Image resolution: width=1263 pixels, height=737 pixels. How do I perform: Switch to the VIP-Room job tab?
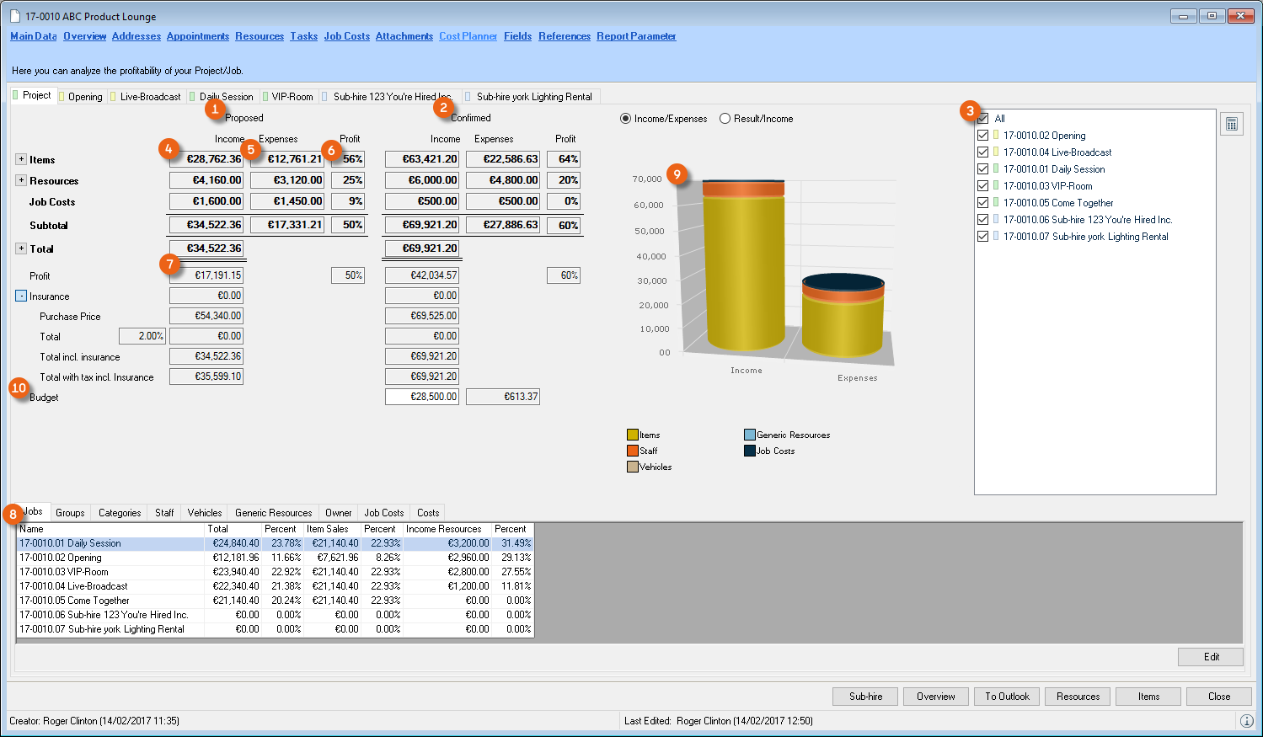coord(291,97)
